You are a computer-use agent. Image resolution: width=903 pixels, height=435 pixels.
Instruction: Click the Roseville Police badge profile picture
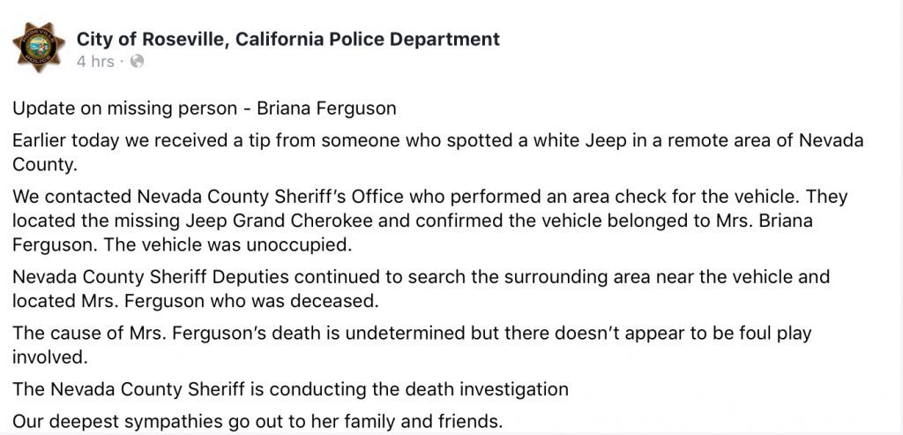pos(39,48)
